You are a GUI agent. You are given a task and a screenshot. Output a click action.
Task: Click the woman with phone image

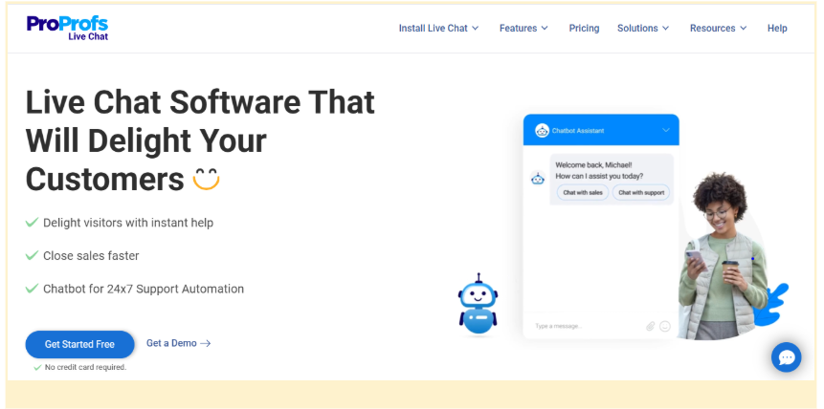[x=724, y=257]
